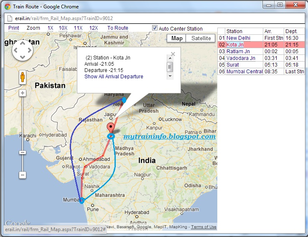Screen dimensions: 308x237
Task: Select Kota Jn station in the table
Action: click(235, 45)
